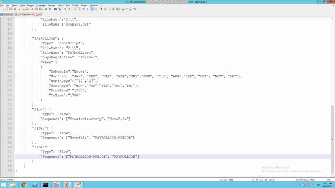
Task: Open Google Chrome from the taskbar
Action: click(x=24, y=185)
